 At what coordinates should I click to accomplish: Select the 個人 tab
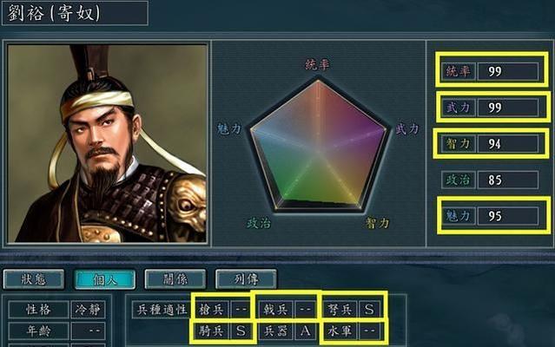tap(105, 279)
